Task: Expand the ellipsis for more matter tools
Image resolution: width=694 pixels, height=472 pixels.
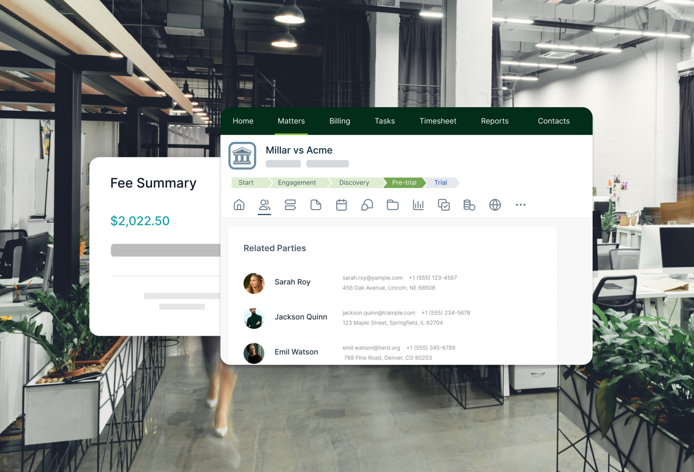Action: pos(520,205)
